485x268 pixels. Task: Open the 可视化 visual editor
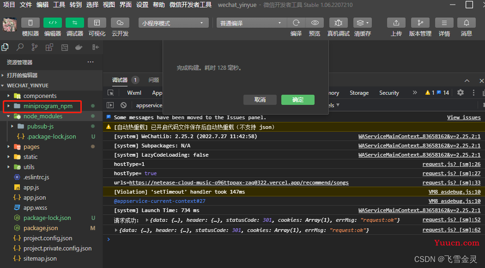tap(97, 23)
